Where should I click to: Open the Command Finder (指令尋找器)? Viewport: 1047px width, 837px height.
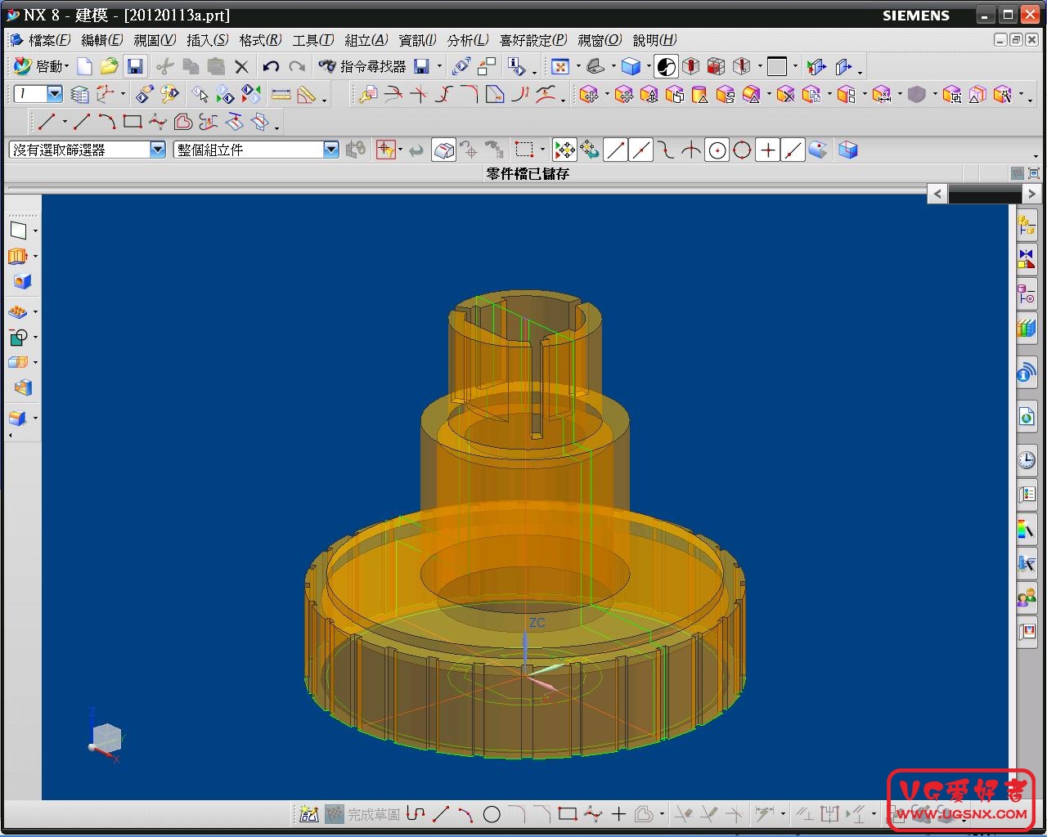click(362, 67)
